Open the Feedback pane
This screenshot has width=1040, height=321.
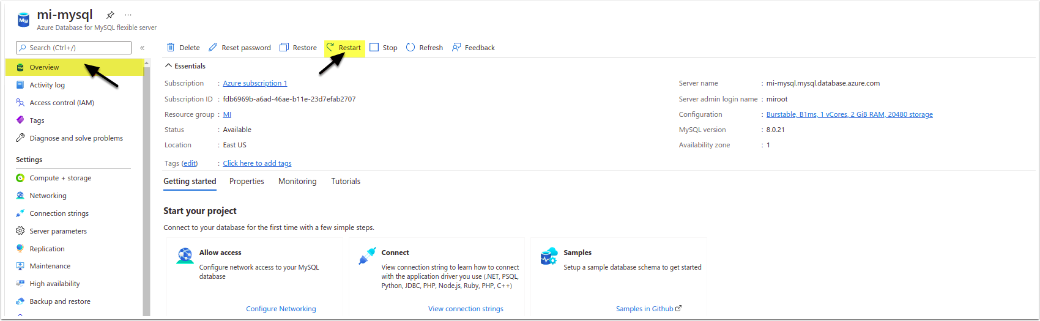point(474,48)
